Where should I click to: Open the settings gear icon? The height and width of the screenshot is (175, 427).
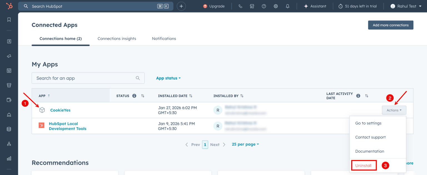coord(276,6)
